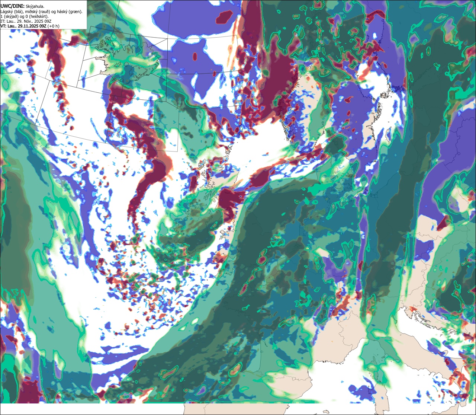Image resolution: width=476 pixels, height=415 pixels.
Task: Click the 'Lágský (blá), miðský (rauð)' legend line
Action: (41, 12)
